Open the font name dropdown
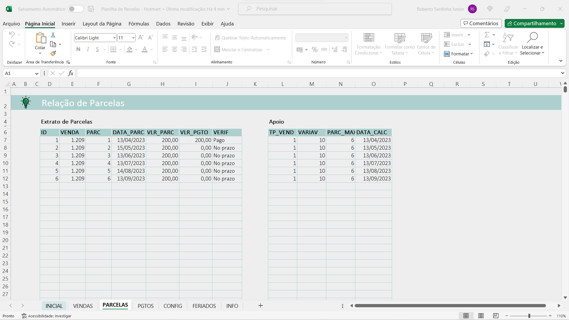Image resolution: width=569 pixels, height=320 pixels. click(x=114, y=38)
